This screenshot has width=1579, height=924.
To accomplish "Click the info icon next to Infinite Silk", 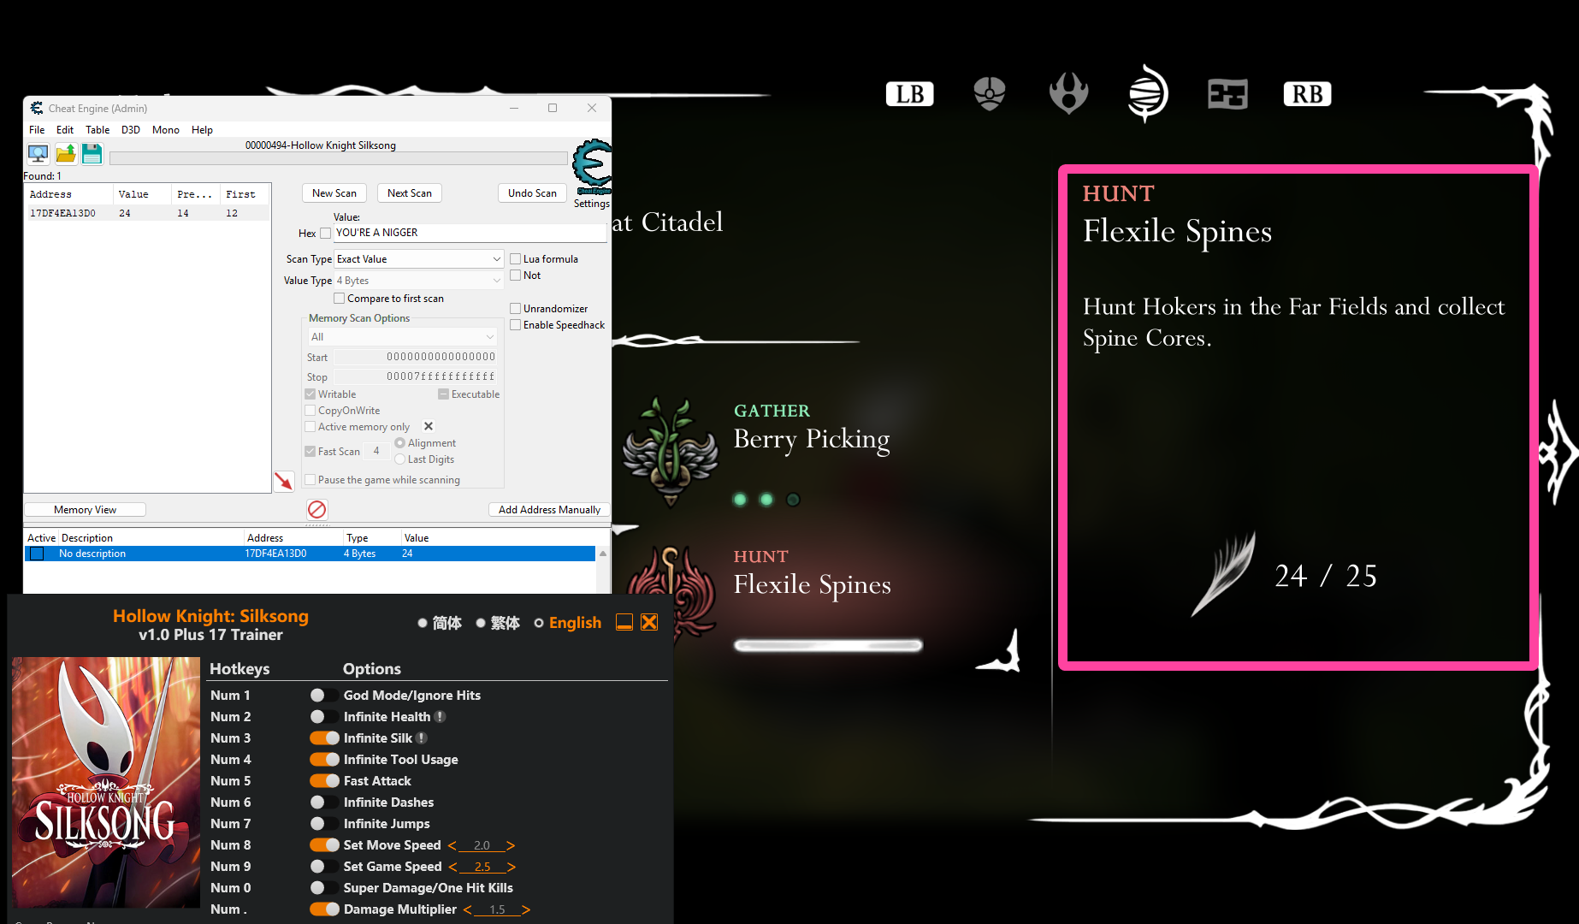I will tap(422, 738).
